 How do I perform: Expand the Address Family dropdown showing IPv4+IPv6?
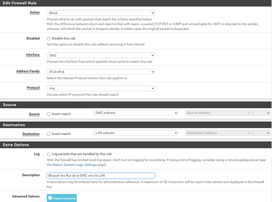click(x=101, y=72)
